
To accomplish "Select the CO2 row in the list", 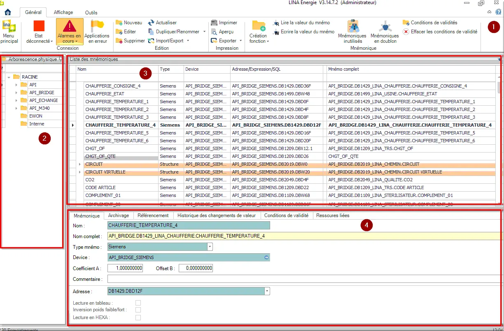I will coord(286,180).
